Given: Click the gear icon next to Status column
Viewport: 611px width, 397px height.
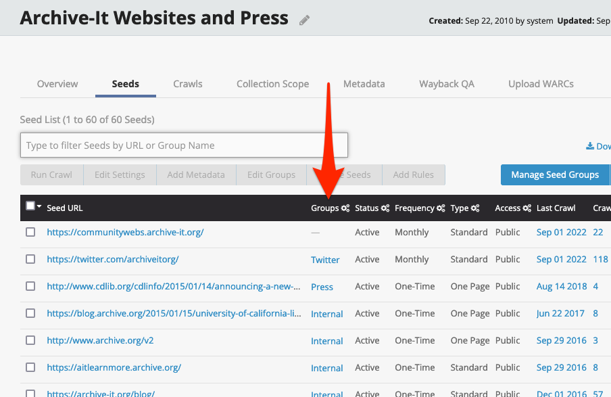Looking at the screenshot, I should point(385,208).
